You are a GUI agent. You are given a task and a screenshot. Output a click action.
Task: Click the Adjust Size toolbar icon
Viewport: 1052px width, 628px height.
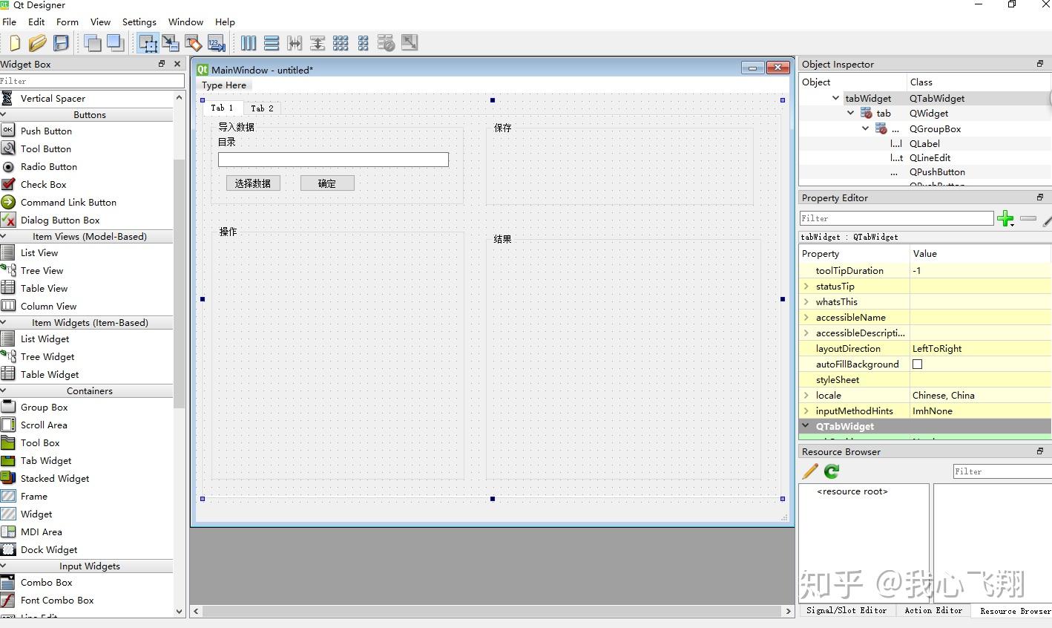(x=409, y=42)
